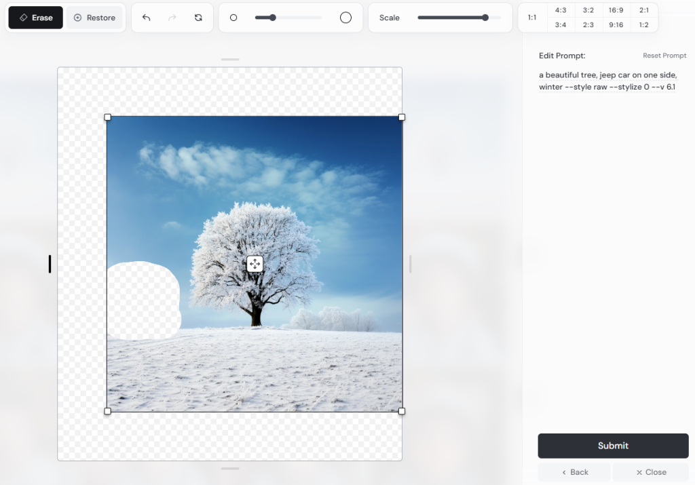Activate the Erase mode

36,18
